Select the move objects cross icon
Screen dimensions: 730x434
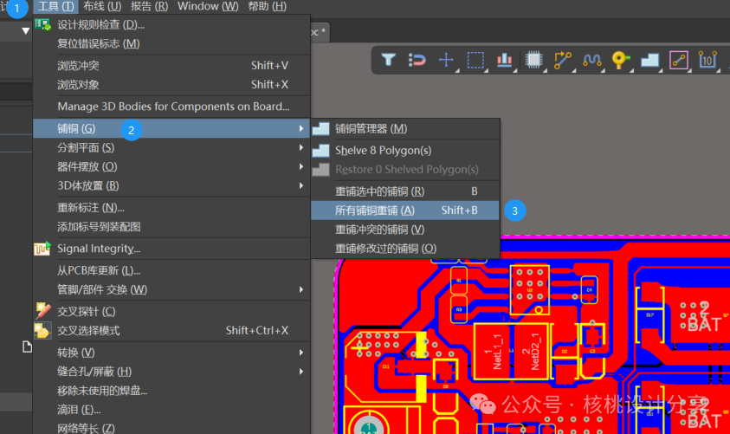(446, 60)
